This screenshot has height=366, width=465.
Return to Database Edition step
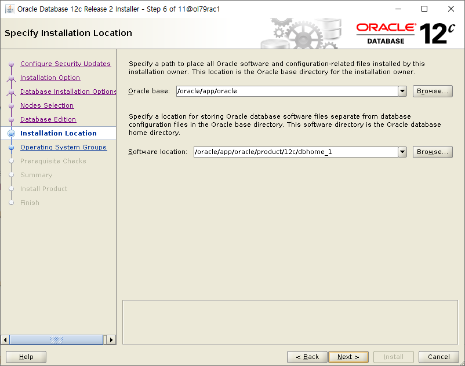click(x=48, y=119)
